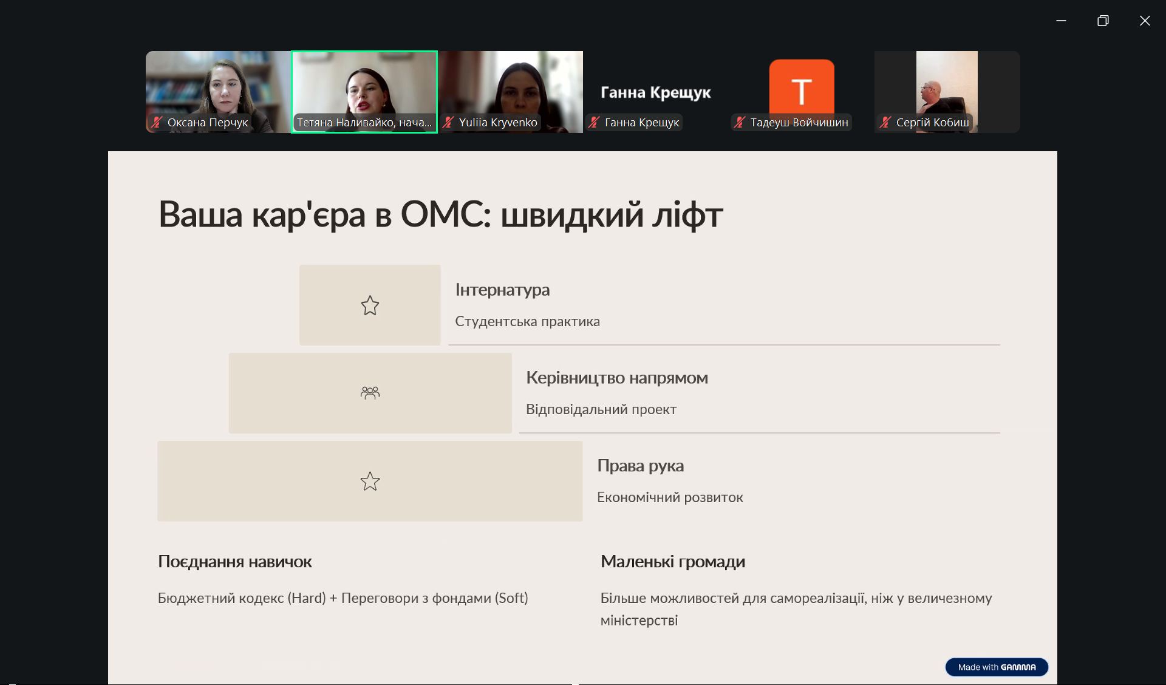Click the star icon beside Права рука

tap(370, 481)
